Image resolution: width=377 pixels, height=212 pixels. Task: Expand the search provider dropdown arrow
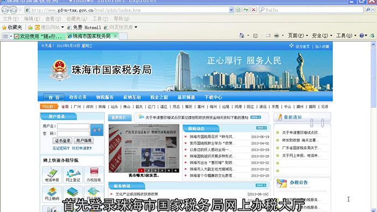(x=373, y=10)
